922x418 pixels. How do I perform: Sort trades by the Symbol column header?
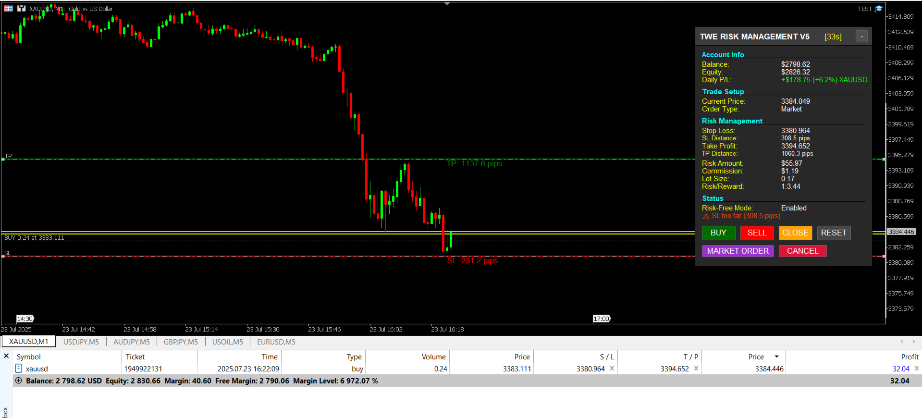coord(67,357)
